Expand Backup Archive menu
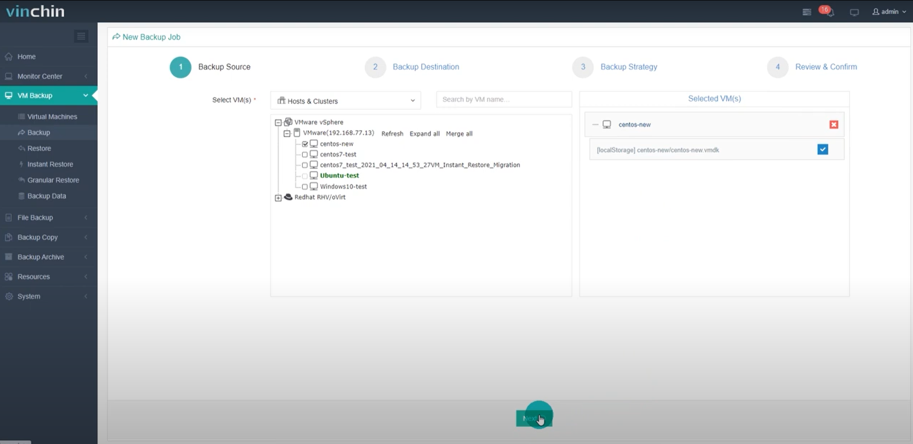 [x=48, y=257]
